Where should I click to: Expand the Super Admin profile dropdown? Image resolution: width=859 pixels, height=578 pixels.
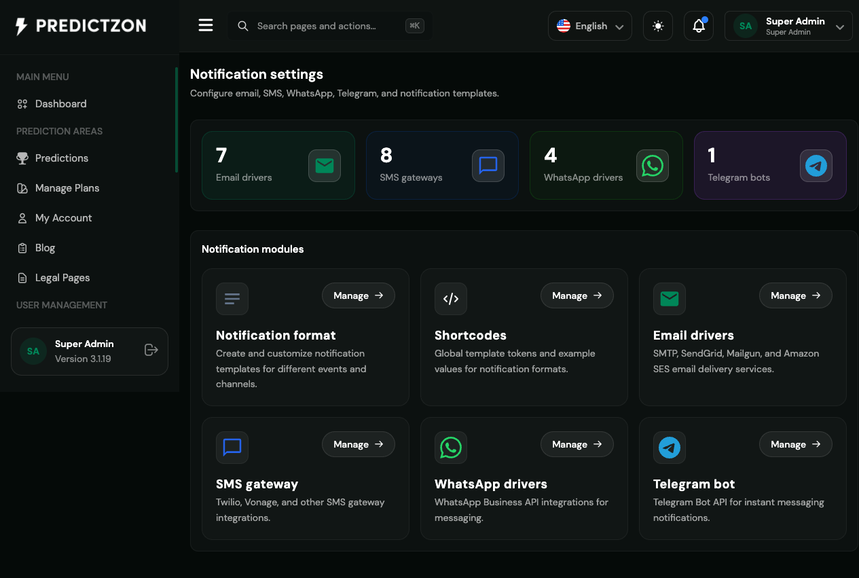(x=788, y=26)
